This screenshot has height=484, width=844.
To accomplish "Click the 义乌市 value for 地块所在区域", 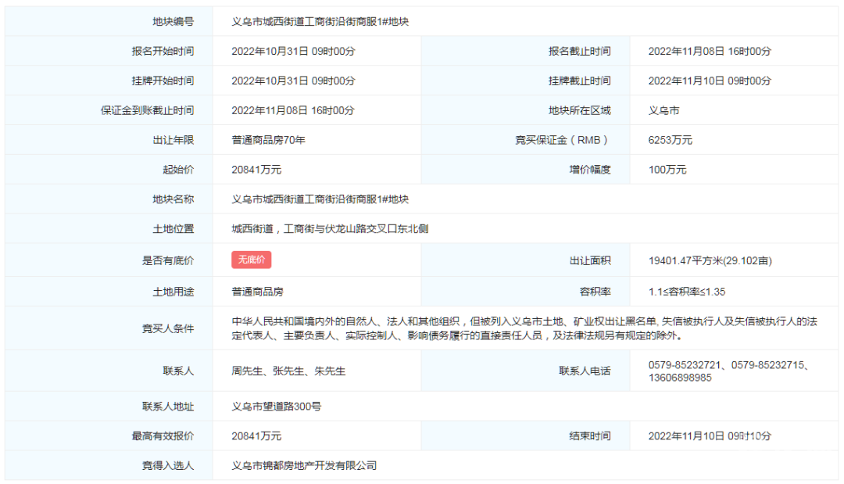I will point(663,111).
